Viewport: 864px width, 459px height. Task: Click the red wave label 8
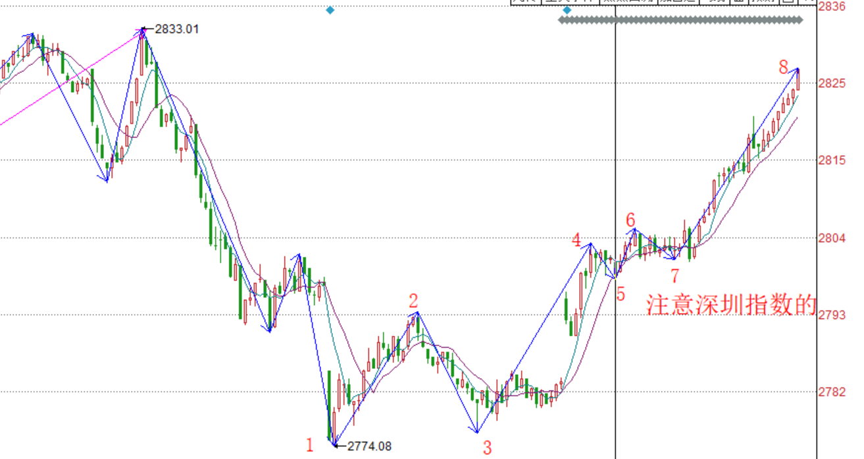783,67
